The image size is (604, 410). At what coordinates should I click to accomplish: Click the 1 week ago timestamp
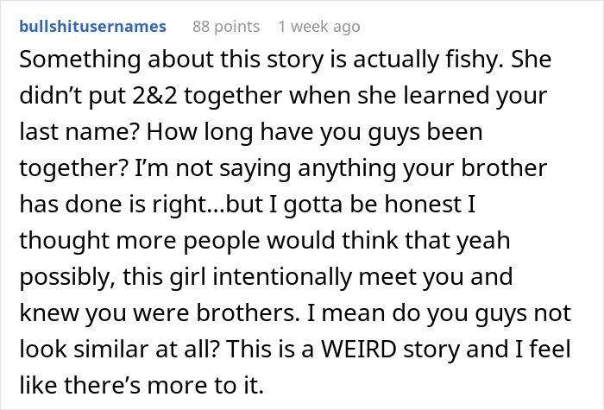[319, 27]
